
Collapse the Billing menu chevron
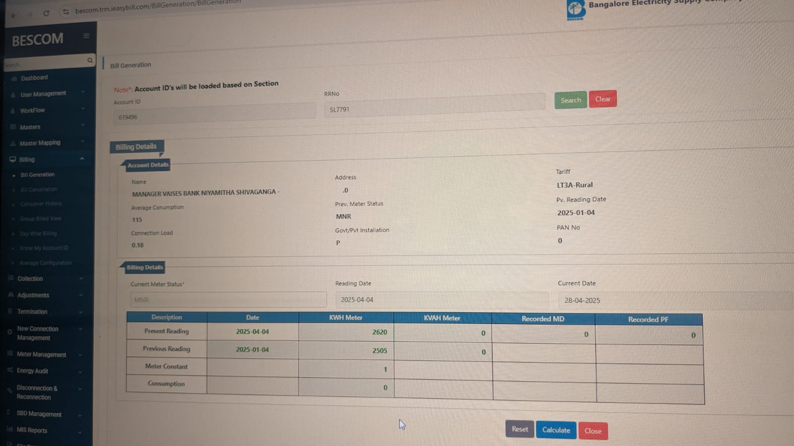[x=82, y=159]
